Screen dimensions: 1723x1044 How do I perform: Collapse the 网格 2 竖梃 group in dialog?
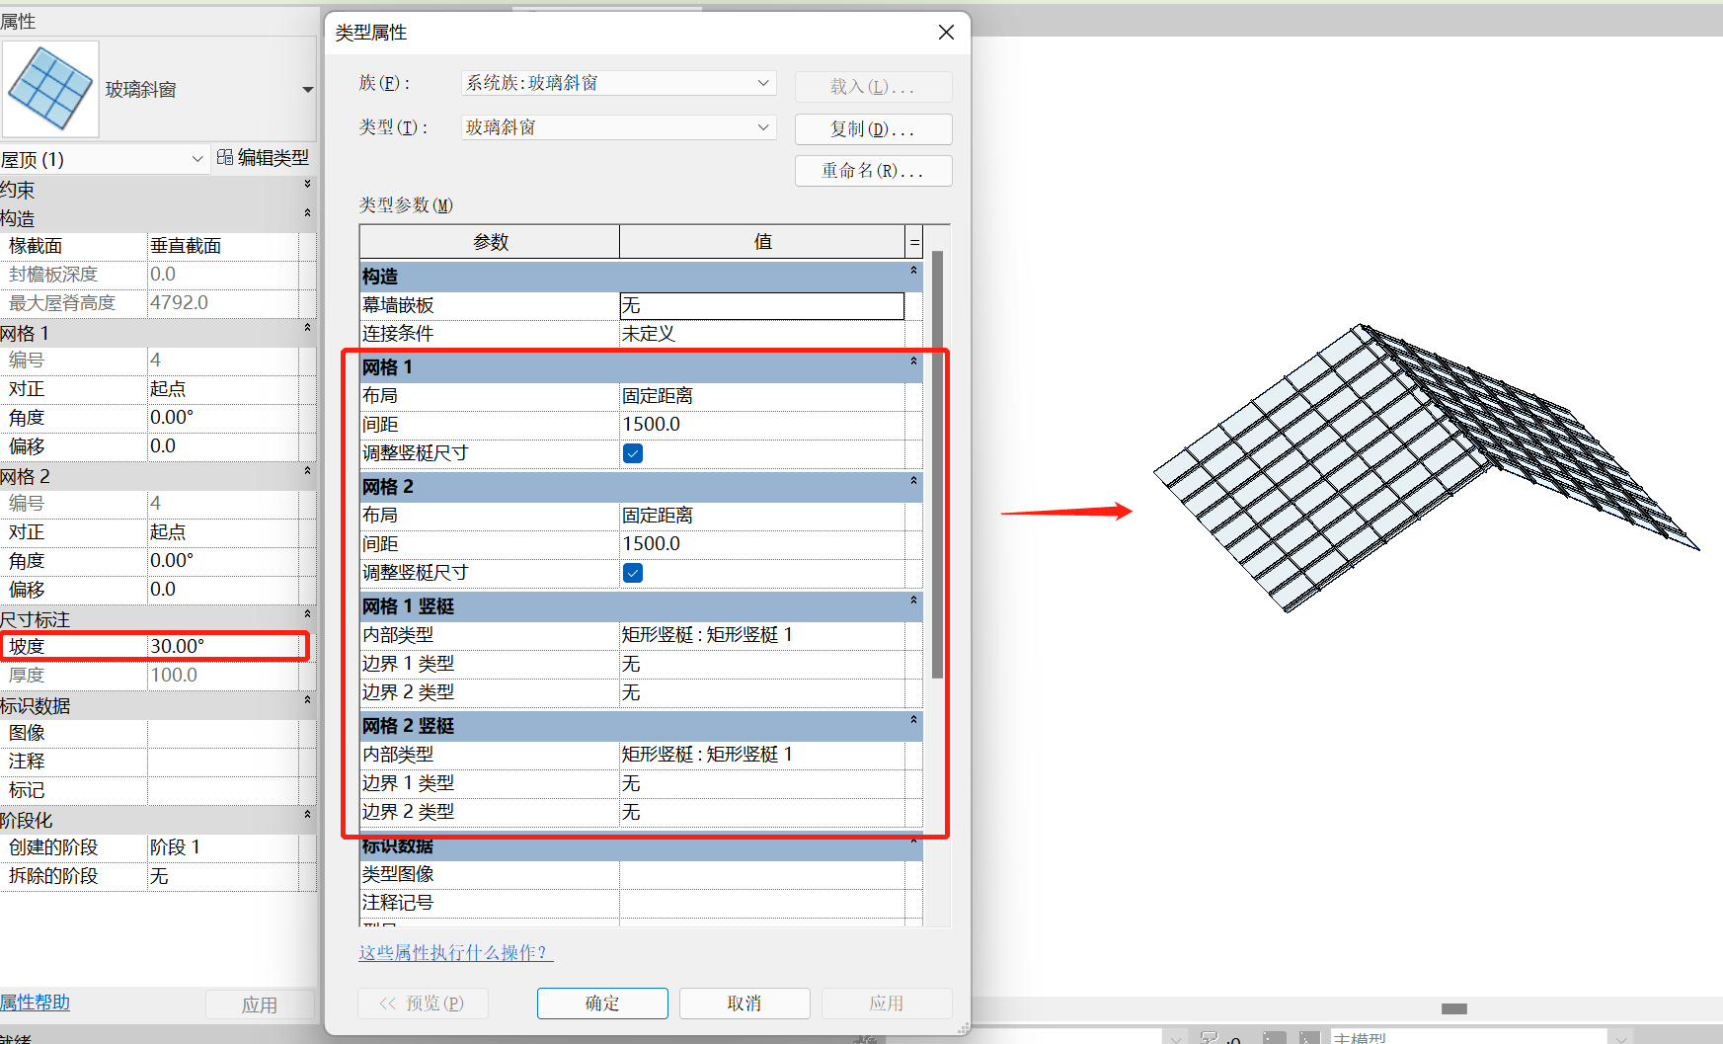coord(913,720)
